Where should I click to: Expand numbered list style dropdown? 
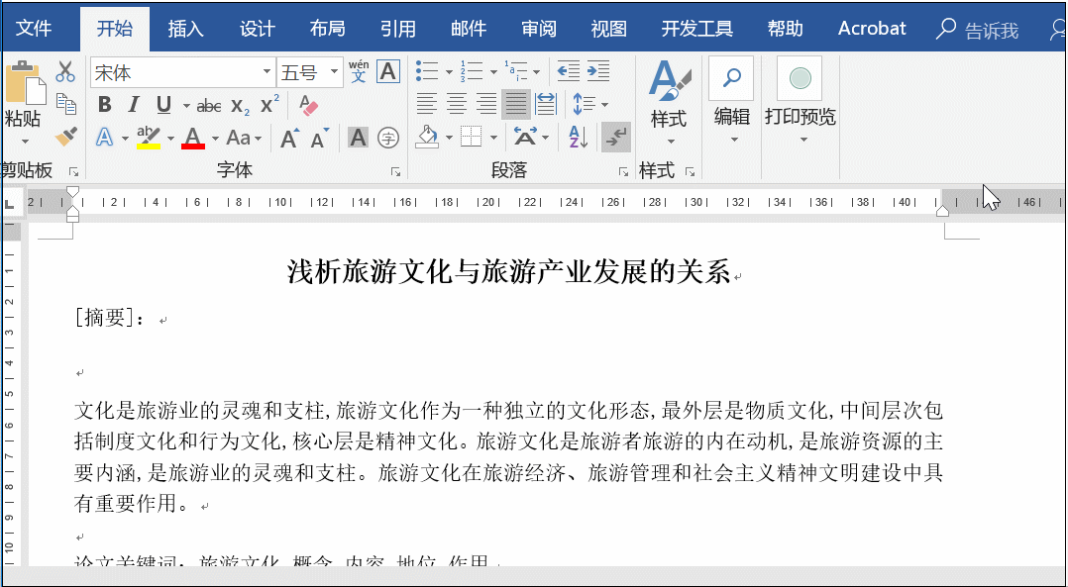493,72
